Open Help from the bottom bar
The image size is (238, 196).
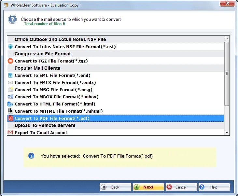214,187
